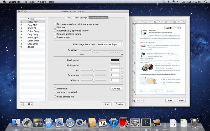The height and width of the screenshot is (131, 210).
Task: Click the Scan button
Action: (x=107, y=104)
